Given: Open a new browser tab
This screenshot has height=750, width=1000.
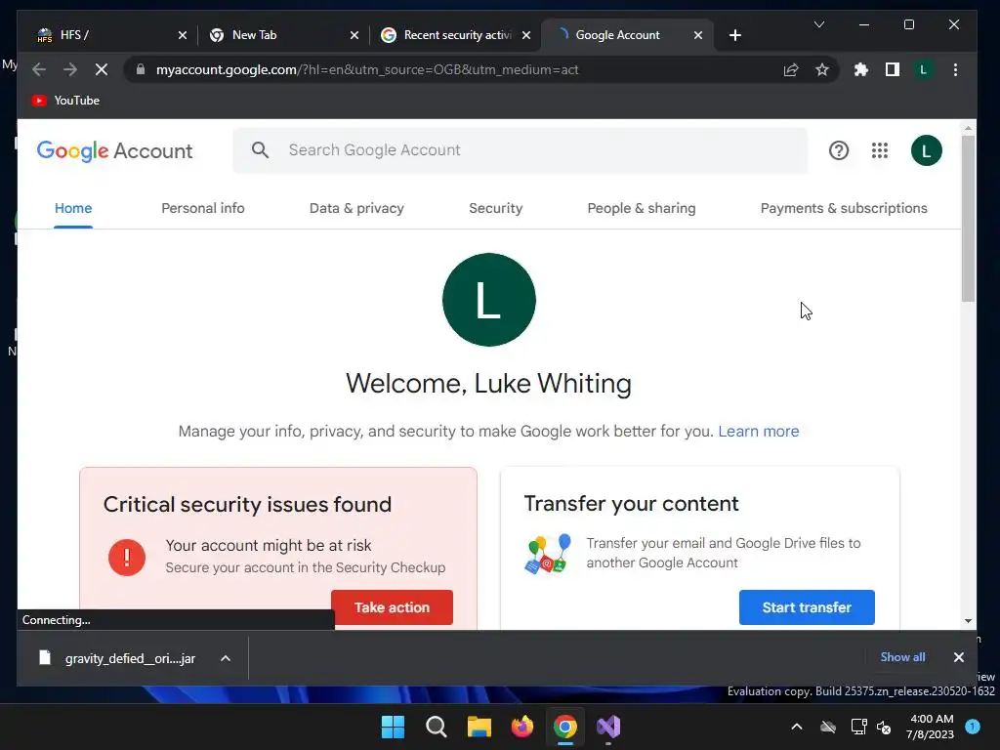Looking at the screenshot, I should [x=735, y=35].
